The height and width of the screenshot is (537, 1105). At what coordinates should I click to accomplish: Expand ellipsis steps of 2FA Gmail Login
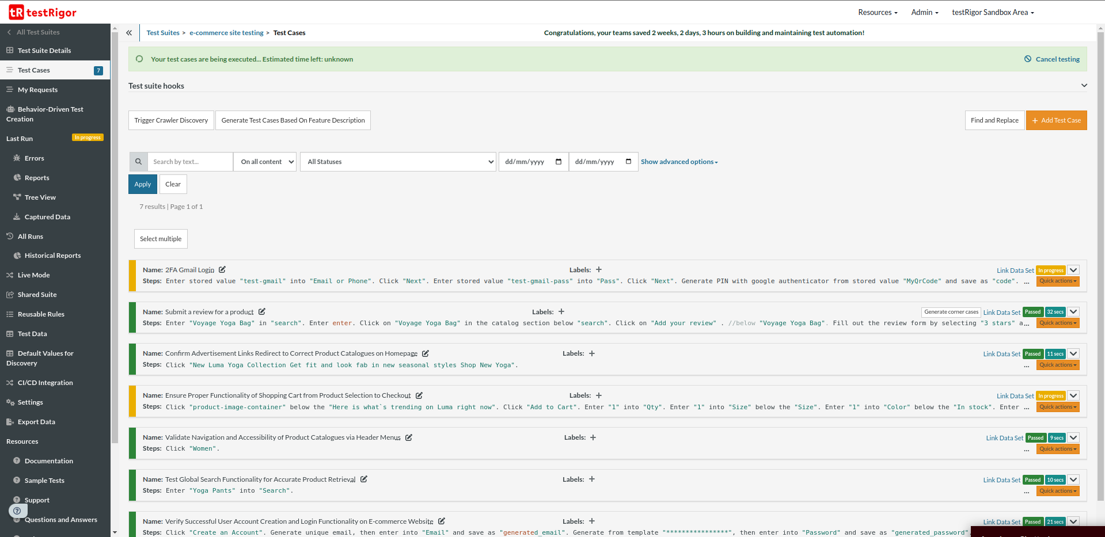tap(1027, 282)
